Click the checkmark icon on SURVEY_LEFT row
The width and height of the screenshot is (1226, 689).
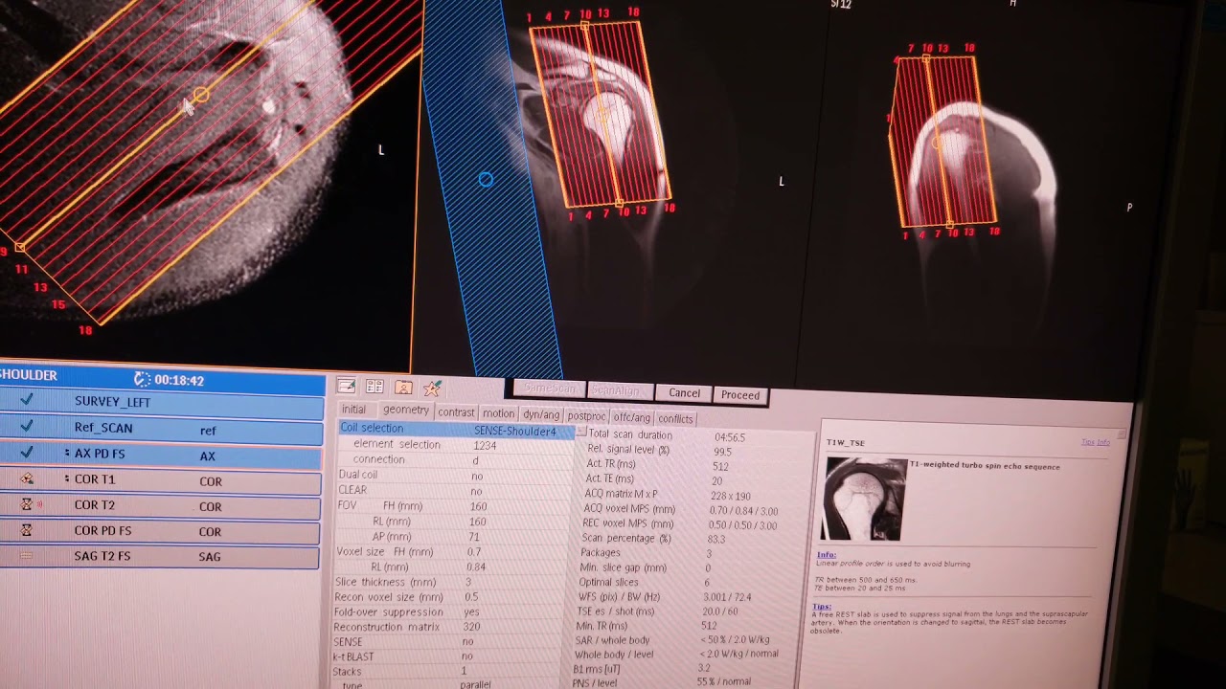pos(26,401)
